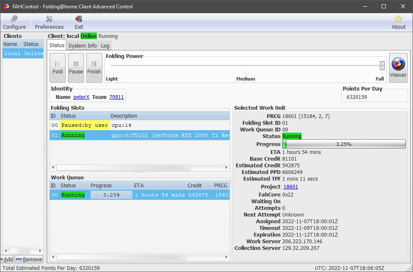
Task: Pause folding with the Pause button
Action: coord(76,68)
